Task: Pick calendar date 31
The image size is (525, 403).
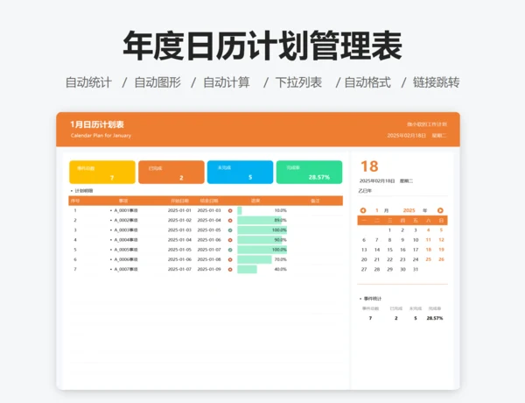Action: (416, 269)
